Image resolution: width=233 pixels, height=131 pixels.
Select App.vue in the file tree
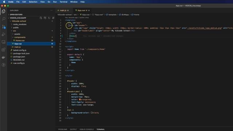click(31, 44)
